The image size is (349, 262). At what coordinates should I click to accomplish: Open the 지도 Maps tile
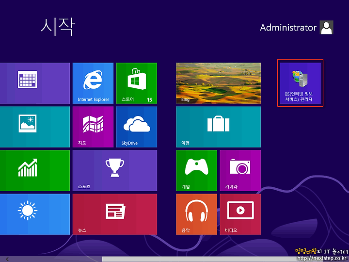(x=93, y=127)
